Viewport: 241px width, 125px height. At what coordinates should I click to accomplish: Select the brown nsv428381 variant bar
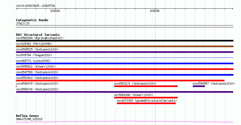(x=125, y=46)
